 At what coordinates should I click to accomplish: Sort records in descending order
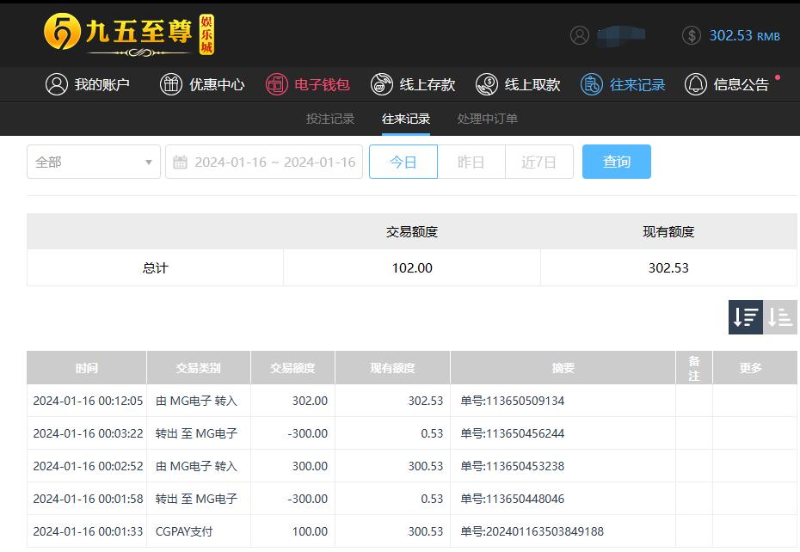point(746,316)
